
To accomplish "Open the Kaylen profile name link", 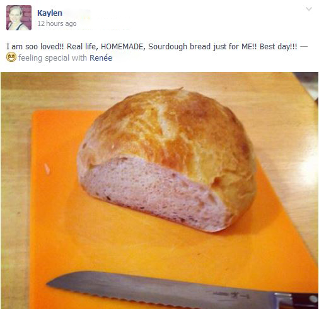I will coord(50,13).
